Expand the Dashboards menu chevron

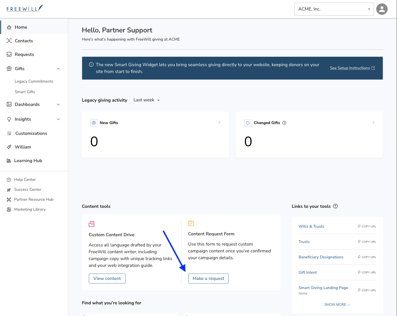pyautogui.click(x=58, y=104)
